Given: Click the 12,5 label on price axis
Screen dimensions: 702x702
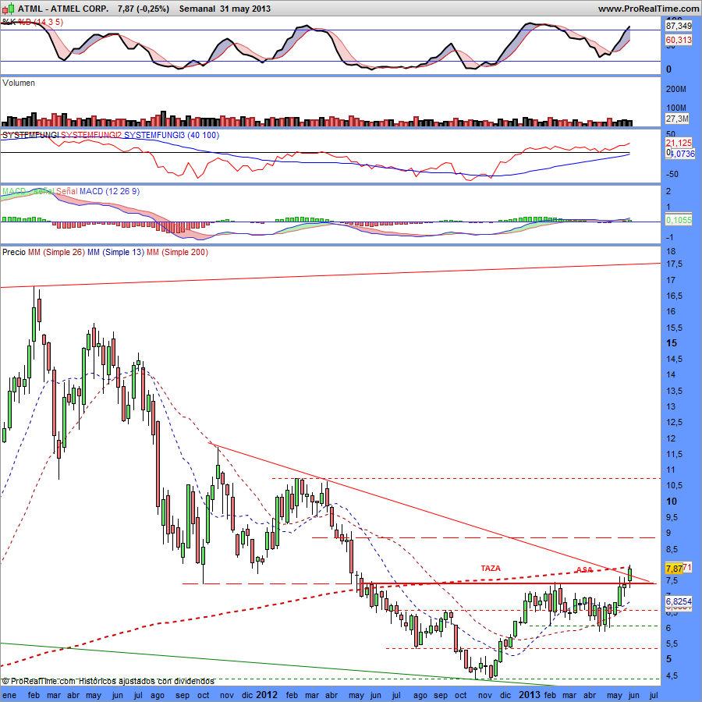Looking at the screenshot, I should tap(674, 422).
